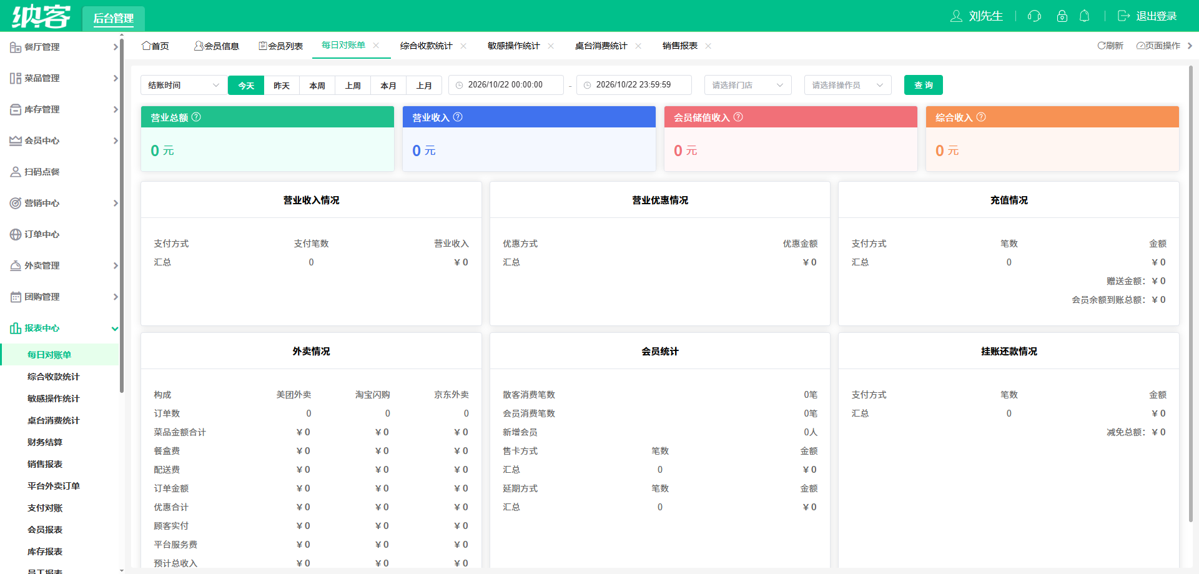Click the end datetime field
1199x574 pixels.
(x=634, y=85)
